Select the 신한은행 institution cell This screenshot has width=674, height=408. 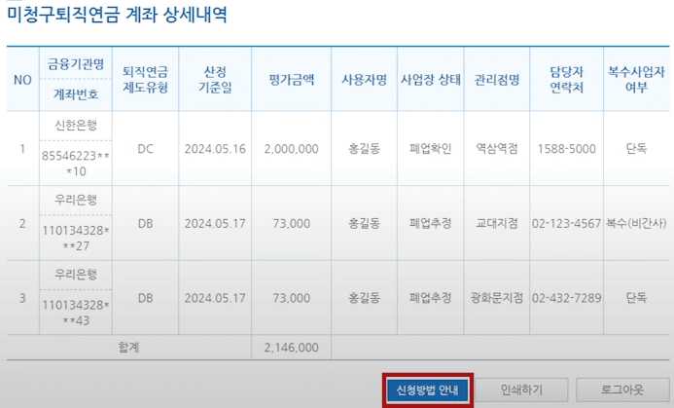[76, 126]
